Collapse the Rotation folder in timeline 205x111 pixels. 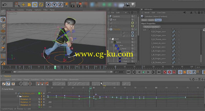point(18,96)
